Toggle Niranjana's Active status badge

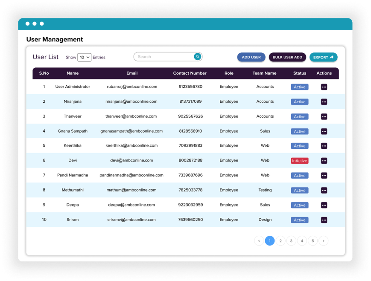[x=299, y=101]
